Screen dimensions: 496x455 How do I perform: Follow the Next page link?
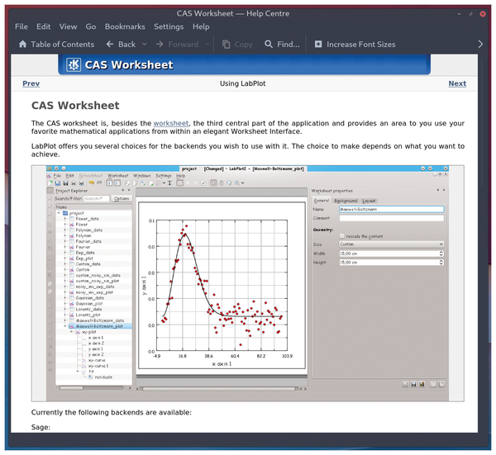coord(457,83)
